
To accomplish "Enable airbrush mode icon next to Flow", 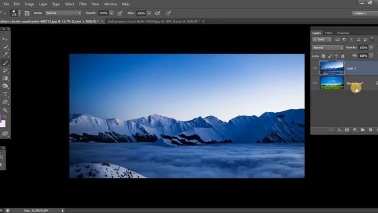I will 158,13.
